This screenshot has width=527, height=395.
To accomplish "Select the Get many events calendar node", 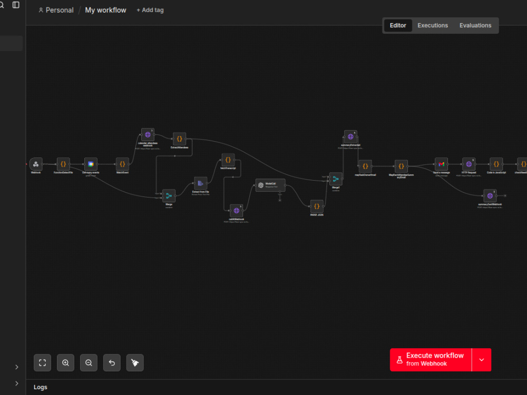I will tap(91, 164).
